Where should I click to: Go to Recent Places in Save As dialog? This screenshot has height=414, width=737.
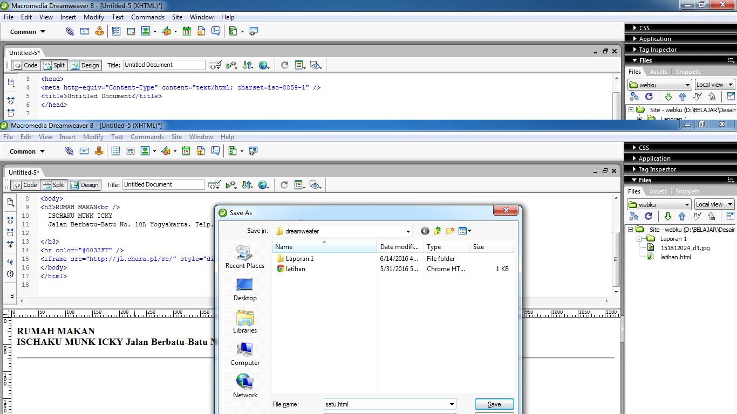pos(245,257)
